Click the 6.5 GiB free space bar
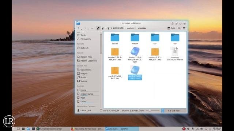The width and height of the screenshot is (234, 131). 174,111
